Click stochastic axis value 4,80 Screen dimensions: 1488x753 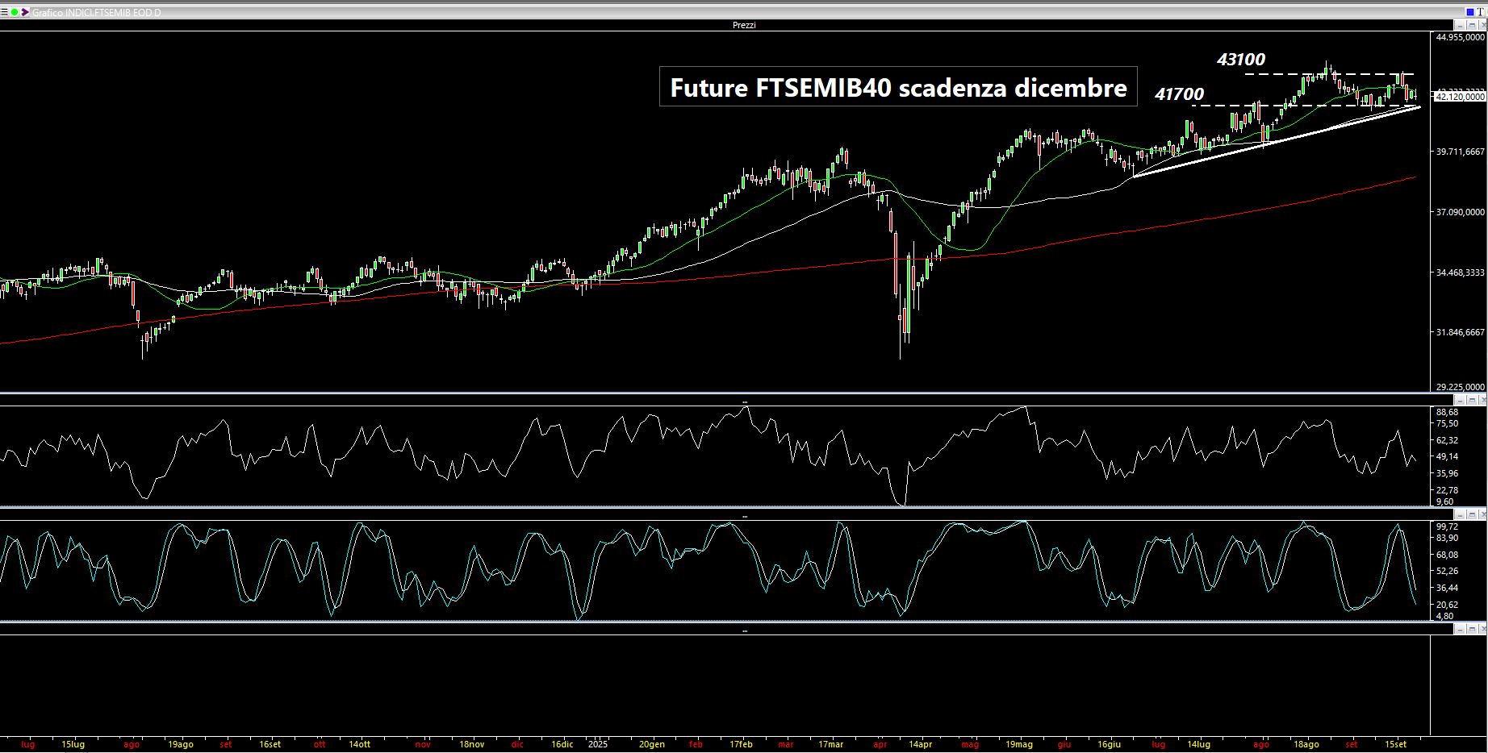1444,616
